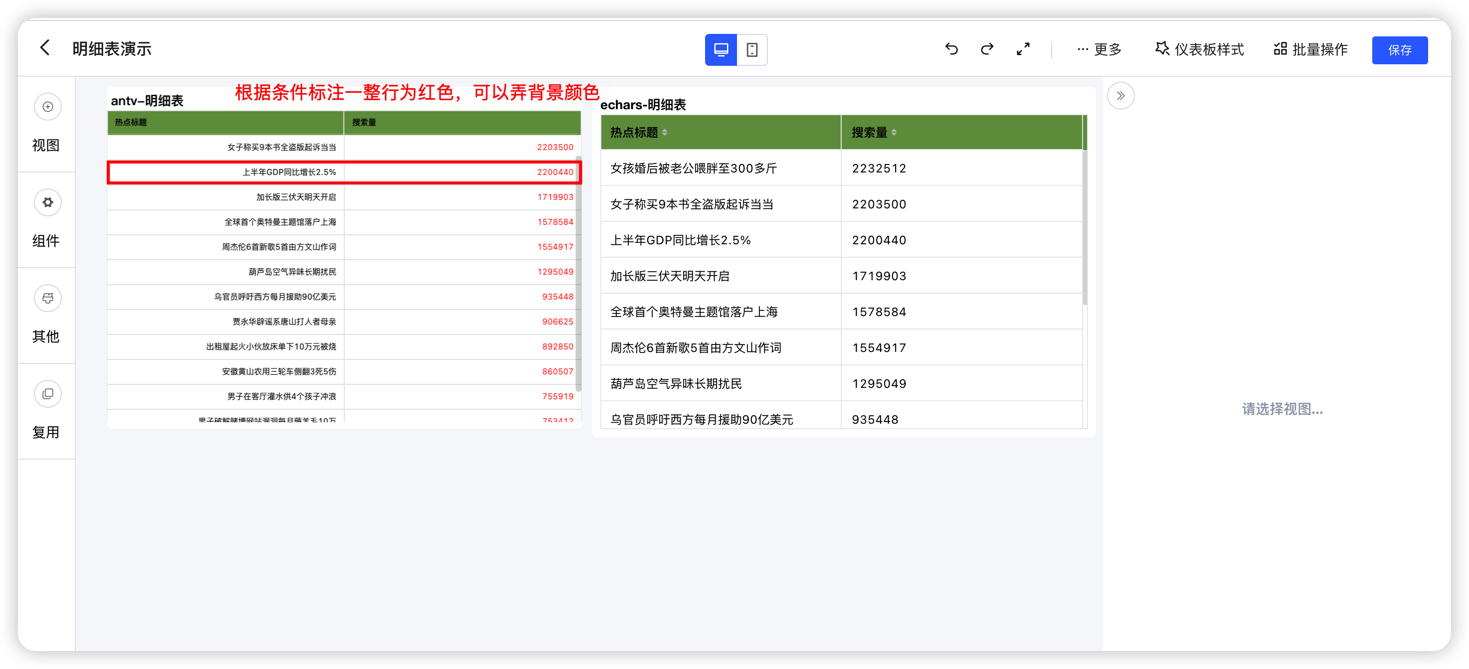This screenshot has width=1469, height=669.
Task: Click the back arrow beside 明细表演示
Action: tap(45, 48)
